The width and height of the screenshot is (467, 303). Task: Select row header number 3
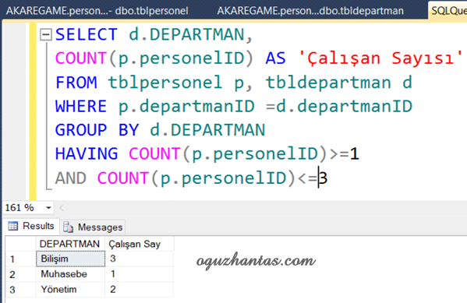[x=21, y=289]
